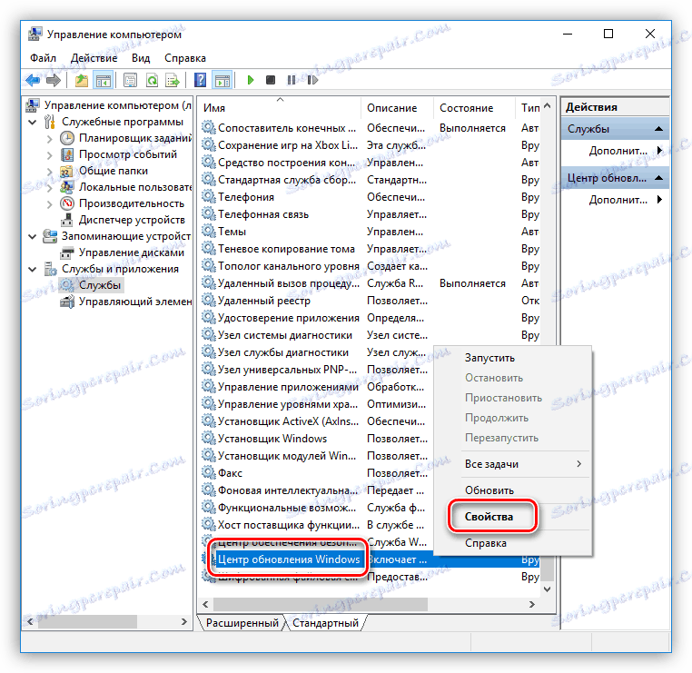Click the gear icon of the Телефония service

pyautogui.click(x=208, y=197)
